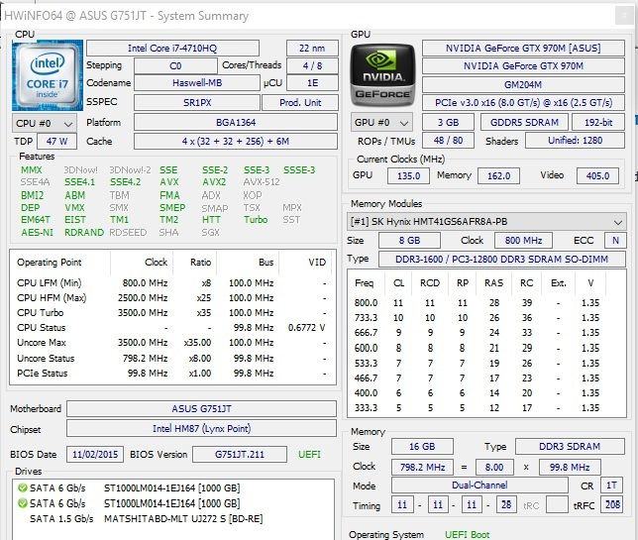This screenshot has height=540, width=638.
Task: Click green check icon of second ST1000LM014 drive
Action: (x=23, y=503)
